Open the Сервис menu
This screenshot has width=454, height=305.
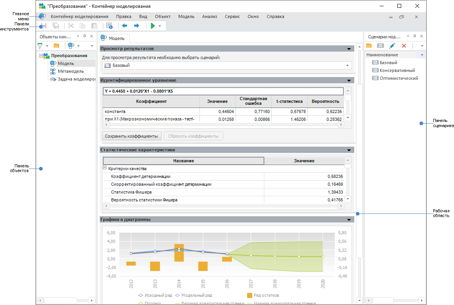(232, 16)
